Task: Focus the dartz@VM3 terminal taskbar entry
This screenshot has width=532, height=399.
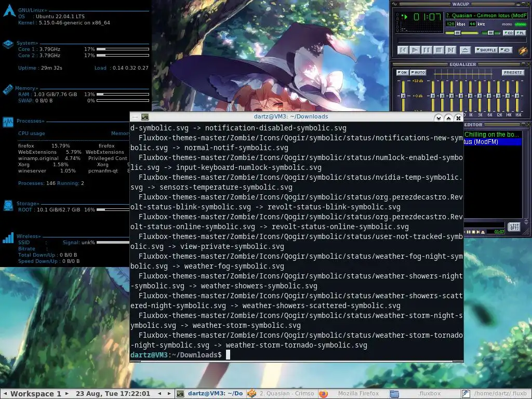Action: [210, 394]
